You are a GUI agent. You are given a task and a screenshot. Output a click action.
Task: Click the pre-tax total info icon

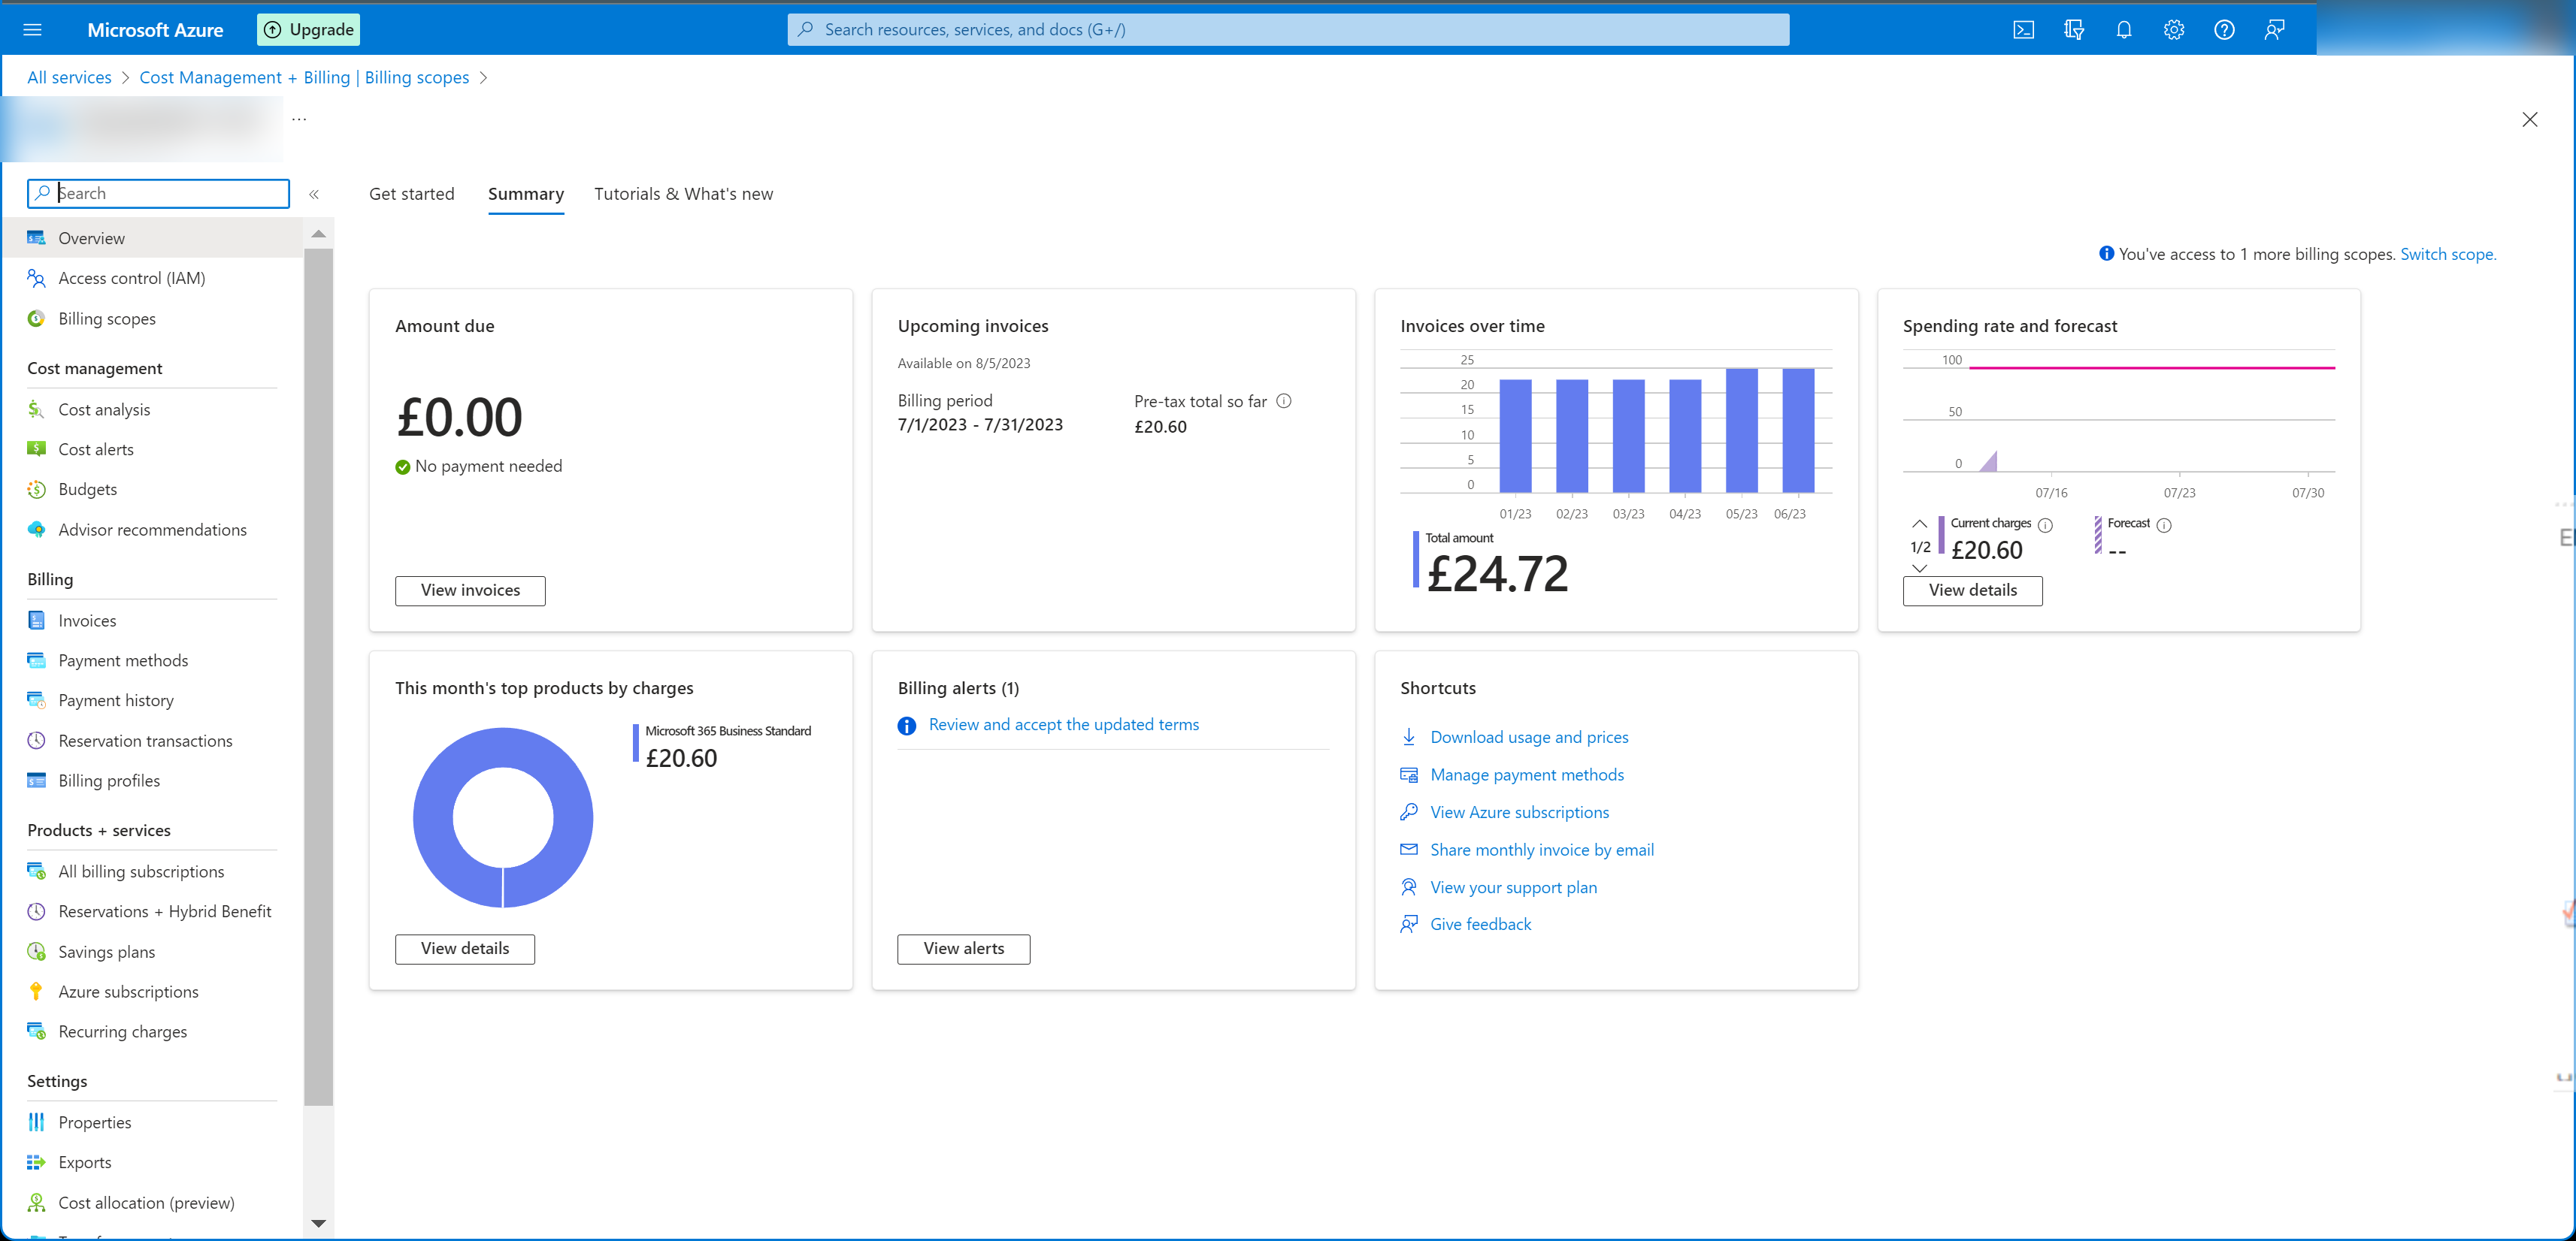tap(1284, 400)
